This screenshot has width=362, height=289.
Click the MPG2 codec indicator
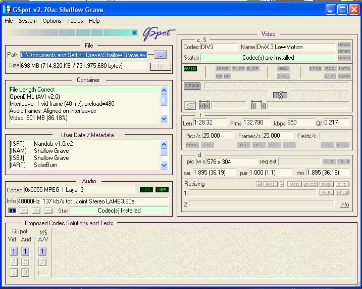tap(344, 45)
